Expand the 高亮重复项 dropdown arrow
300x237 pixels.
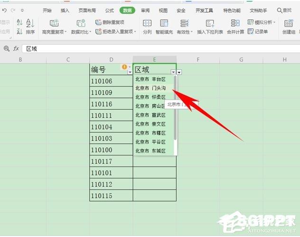(66, 32)
